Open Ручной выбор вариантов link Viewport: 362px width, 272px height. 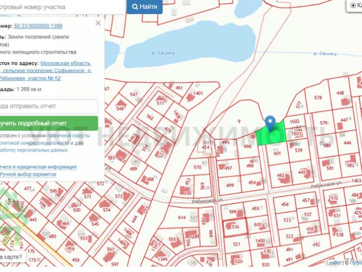[28, 174]
